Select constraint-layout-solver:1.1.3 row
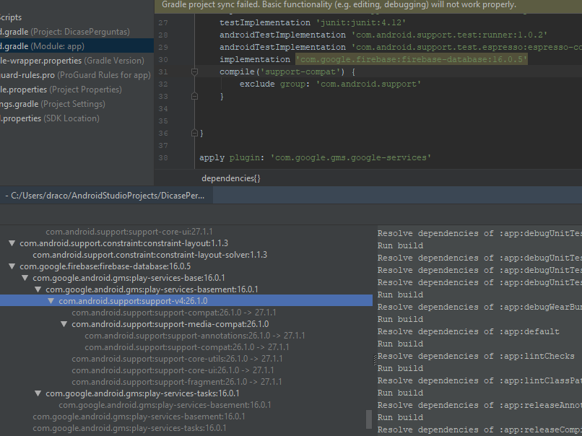 pyautogui.click(x=150, y=255)
